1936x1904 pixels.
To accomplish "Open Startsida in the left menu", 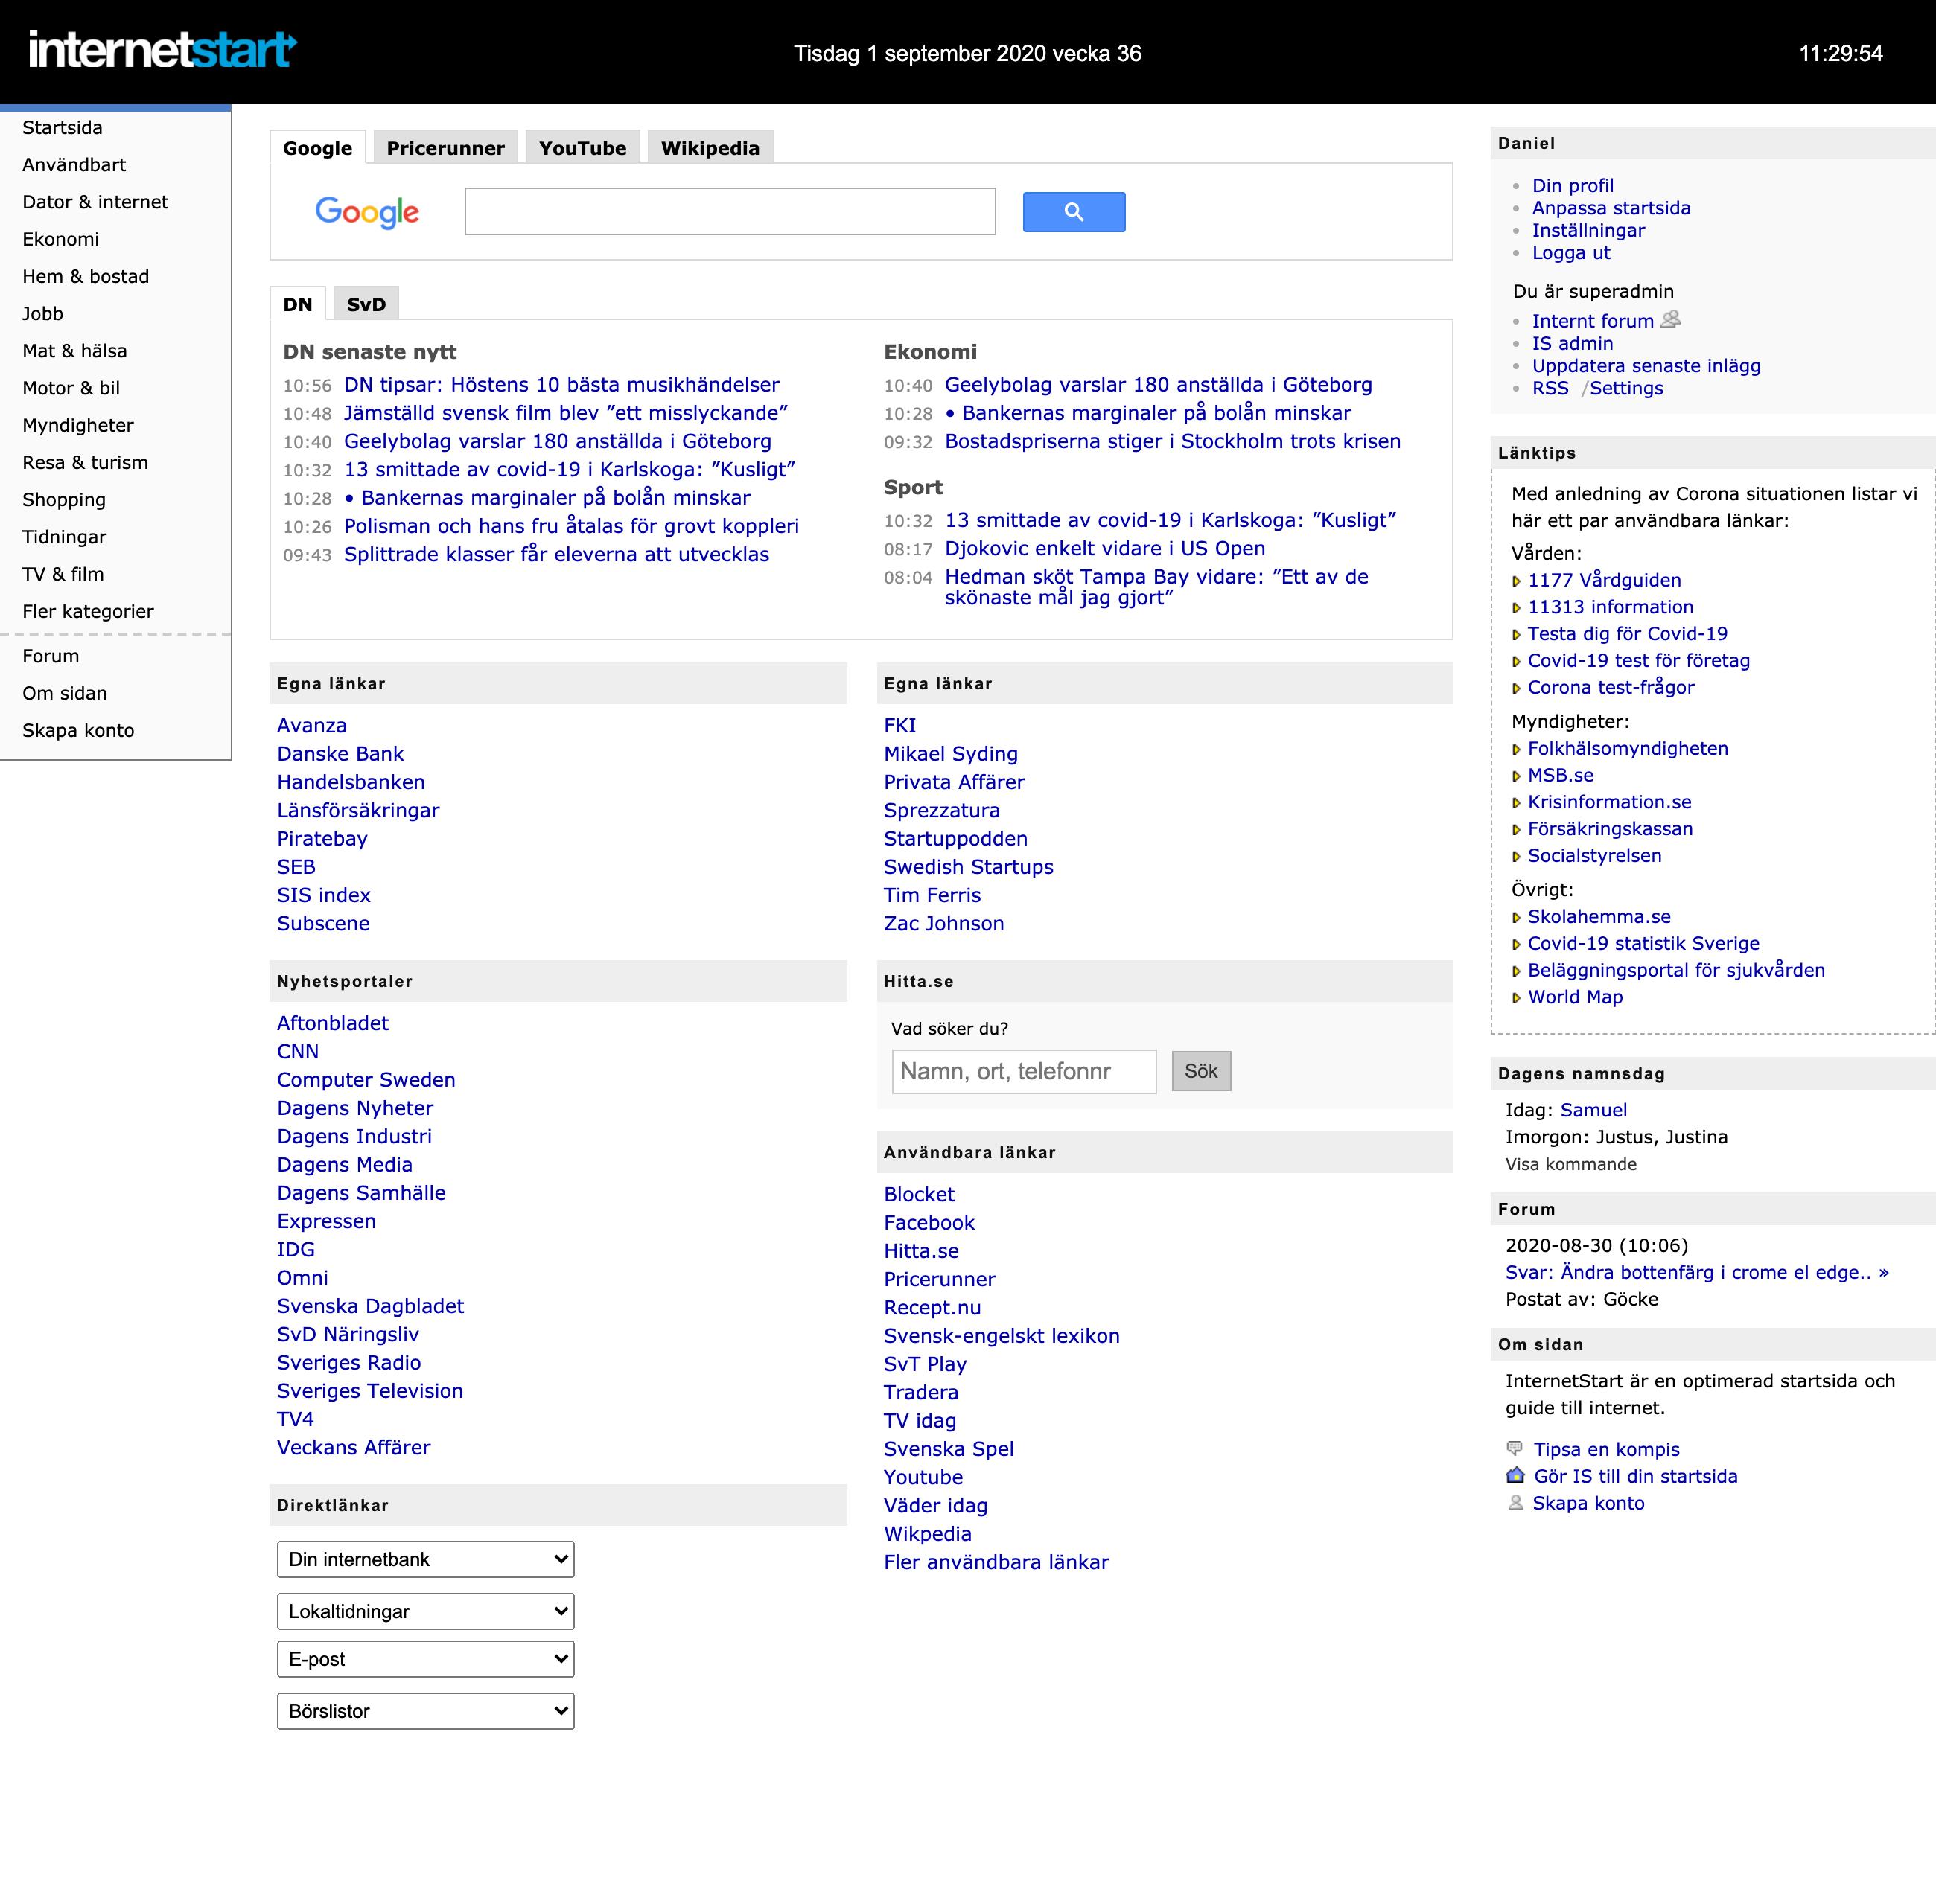I will (x=62, y=128).
